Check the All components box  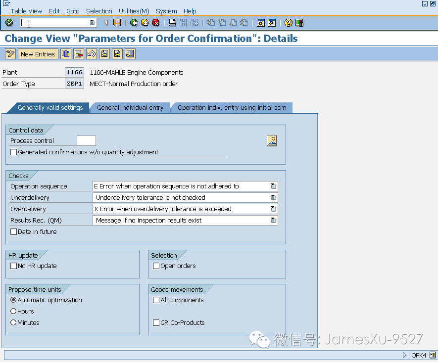pyautogui.click(x=156, y=300)
